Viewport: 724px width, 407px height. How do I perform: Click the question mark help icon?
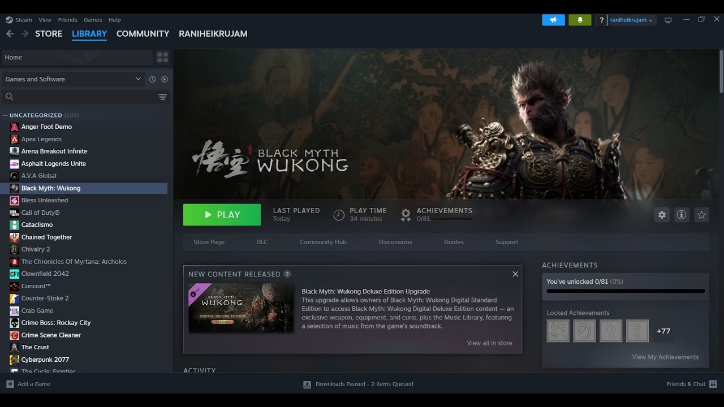coord(601,20)
